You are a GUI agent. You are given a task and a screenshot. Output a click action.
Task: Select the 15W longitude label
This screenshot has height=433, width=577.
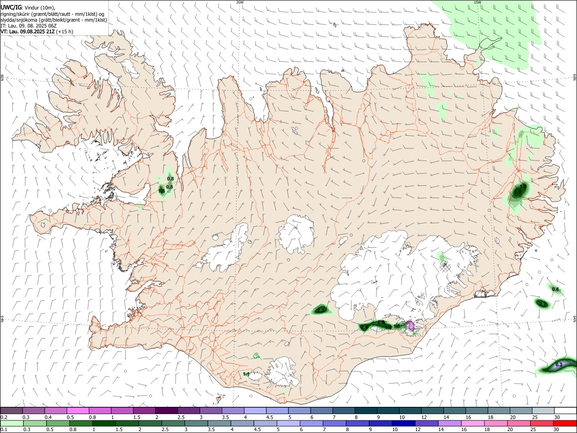point(477,2)
